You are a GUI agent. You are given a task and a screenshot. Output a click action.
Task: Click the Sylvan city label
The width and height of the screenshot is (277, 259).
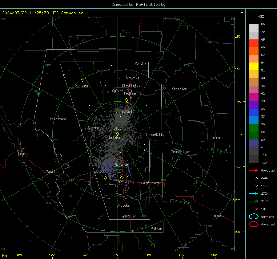click(118, 91)
